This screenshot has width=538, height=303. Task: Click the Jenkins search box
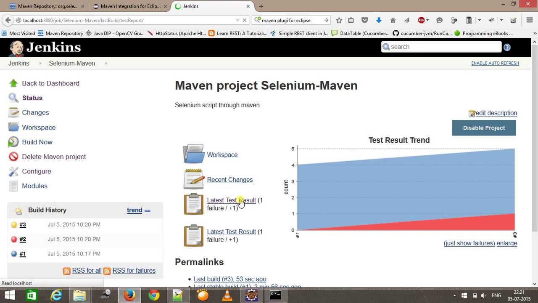pyautogui.click(x=441, y=47)
